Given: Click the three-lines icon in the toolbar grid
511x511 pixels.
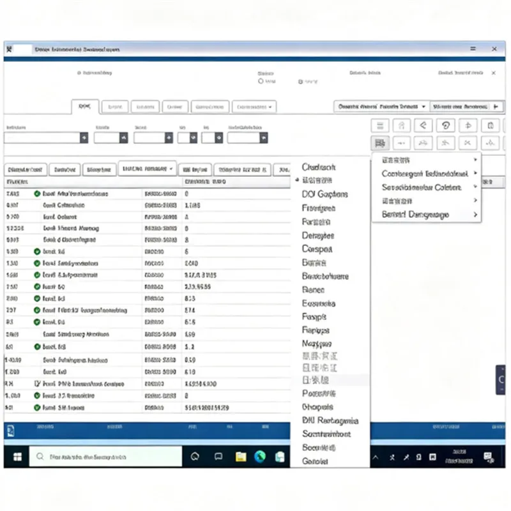Looking at the screenshot, I should [x=380, y=125].
